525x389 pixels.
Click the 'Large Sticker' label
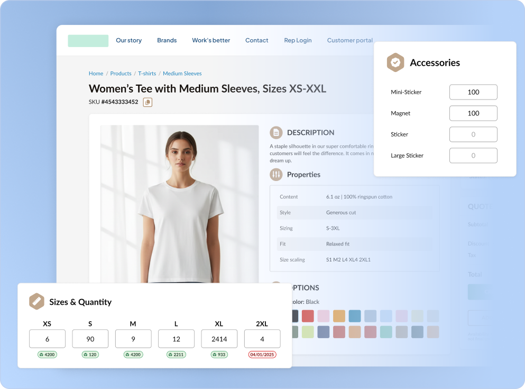click(407, 156)
